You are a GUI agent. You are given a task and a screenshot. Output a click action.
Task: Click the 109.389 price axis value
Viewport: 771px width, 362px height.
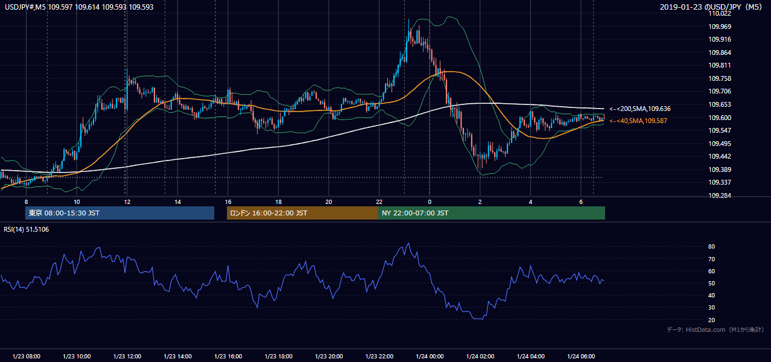click(x=721, y=170)
